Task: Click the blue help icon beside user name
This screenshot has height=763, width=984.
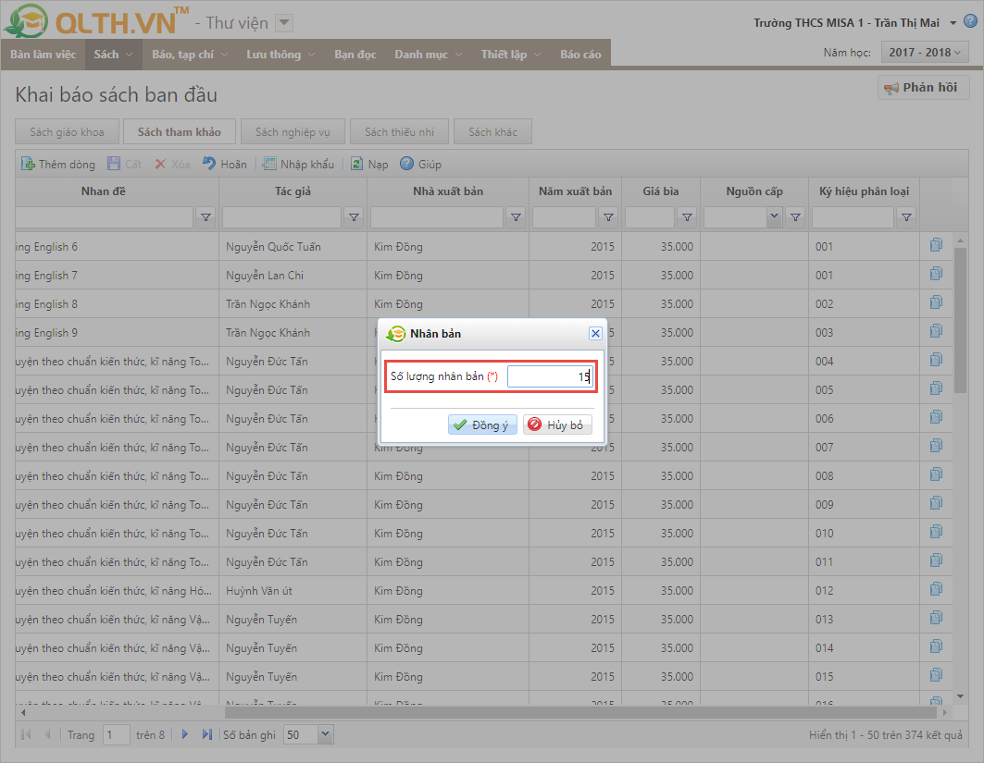Action: point(970,22)
